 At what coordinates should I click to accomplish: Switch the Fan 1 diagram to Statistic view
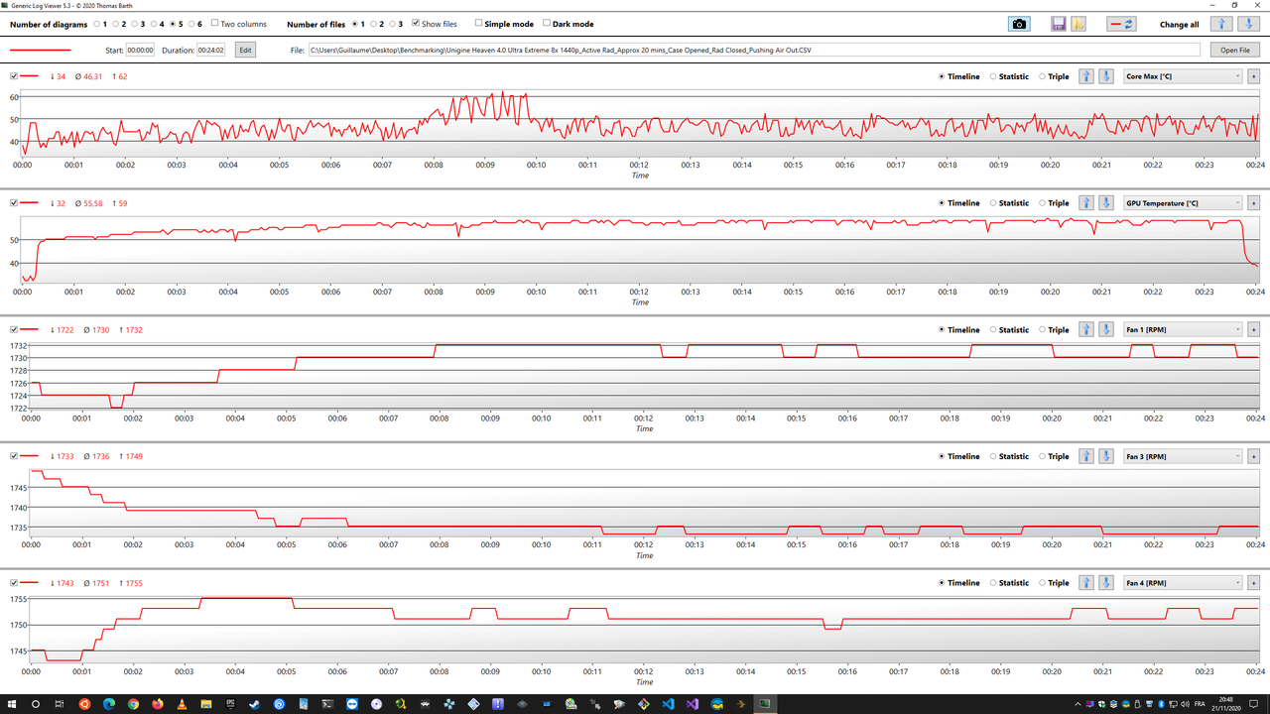991,328
